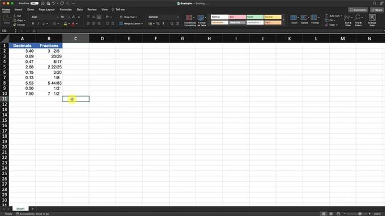The width and height of the screenshot is (385, 216).
Task: Click the Auto-sum sigma icon
Action: [327, 16]
